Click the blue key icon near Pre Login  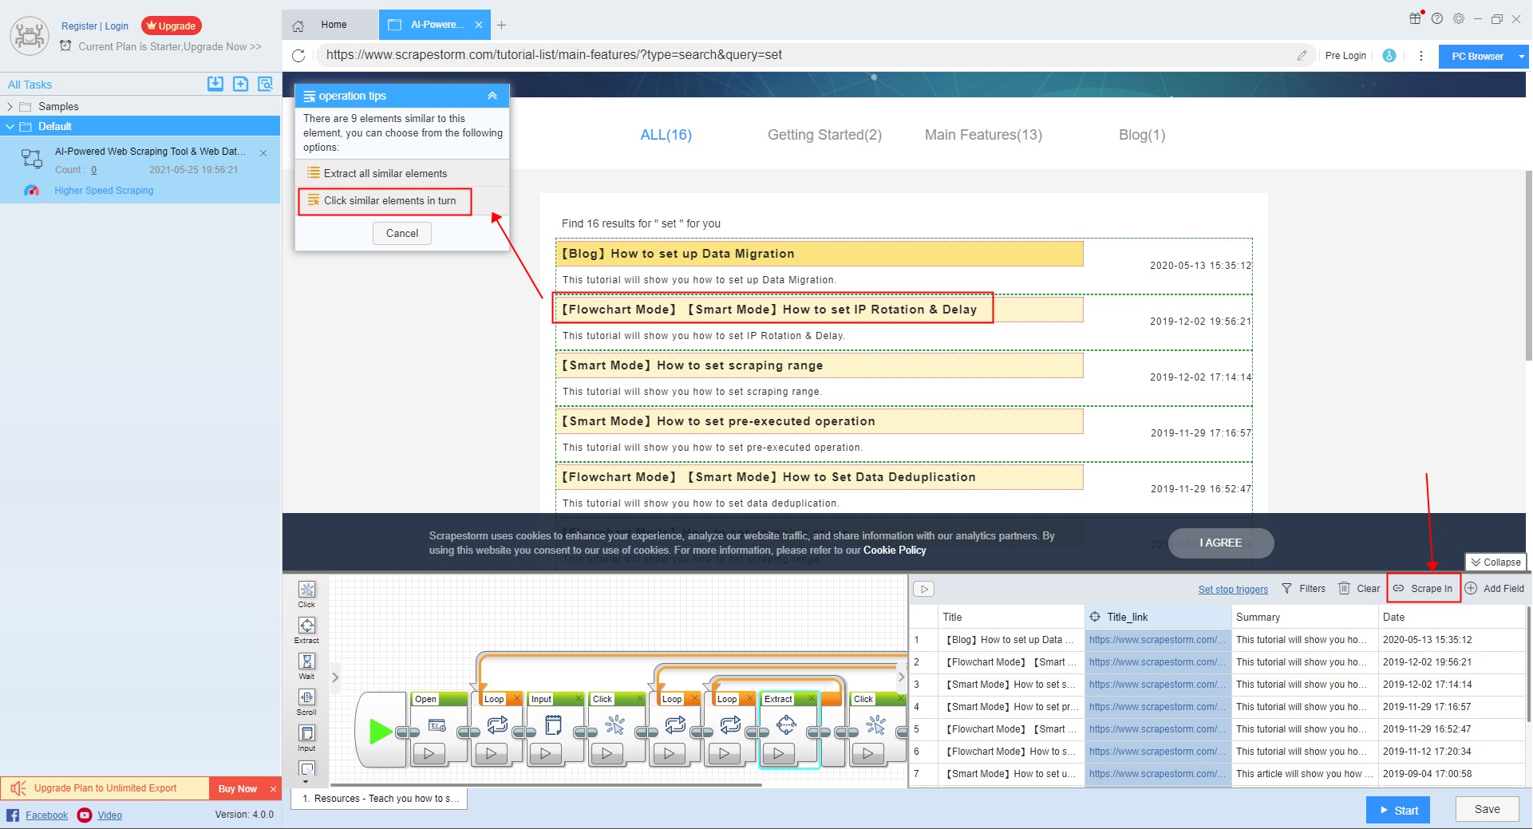(1389, 56)
